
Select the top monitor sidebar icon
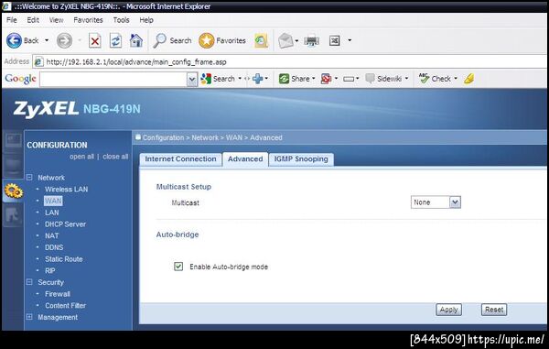point(14,141)
